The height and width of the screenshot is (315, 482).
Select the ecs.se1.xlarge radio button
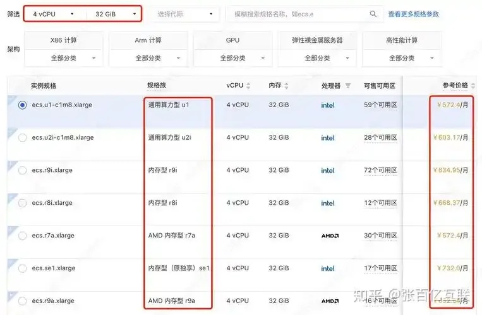[x=23, y=268]
